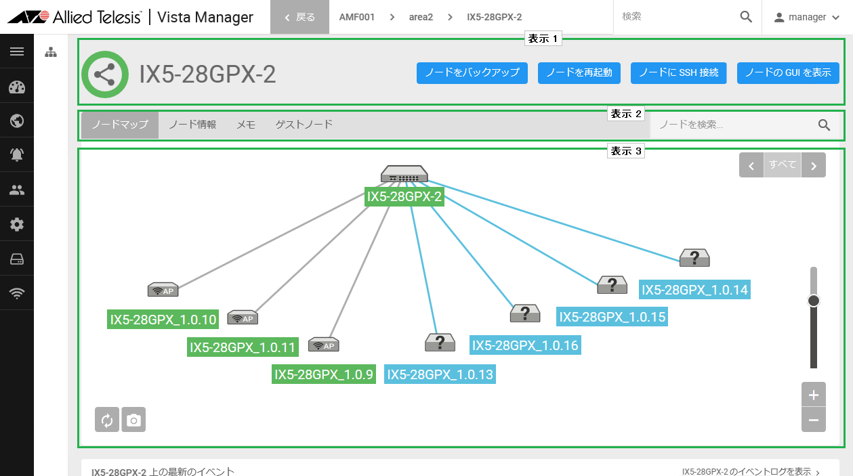Click the network tree hierarchy icon

click(51, 52)
